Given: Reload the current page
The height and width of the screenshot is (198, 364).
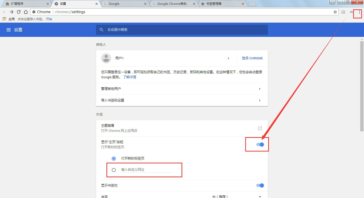Looking at the screenshot, I should click(18, 12).
